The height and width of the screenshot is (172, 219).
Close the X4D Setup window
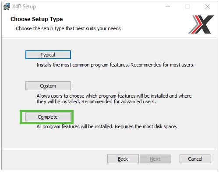tap(208, 7)
